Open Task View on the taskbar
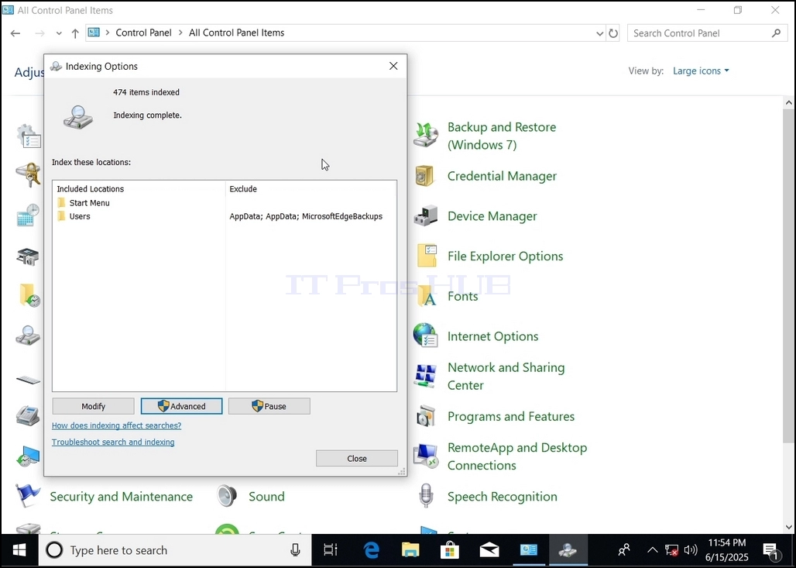Viewport: 796px width, 568px height. point(331,550)
